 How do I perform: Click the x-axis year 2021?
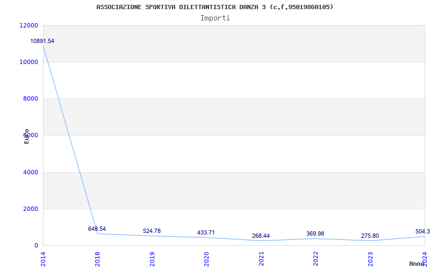[x=261, y=259]
